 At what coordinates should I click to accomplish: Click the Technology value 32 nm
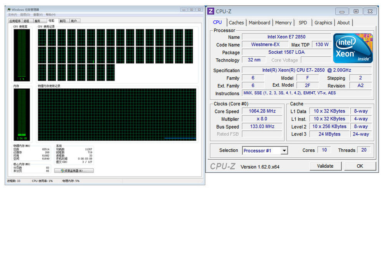coord(254,60)
